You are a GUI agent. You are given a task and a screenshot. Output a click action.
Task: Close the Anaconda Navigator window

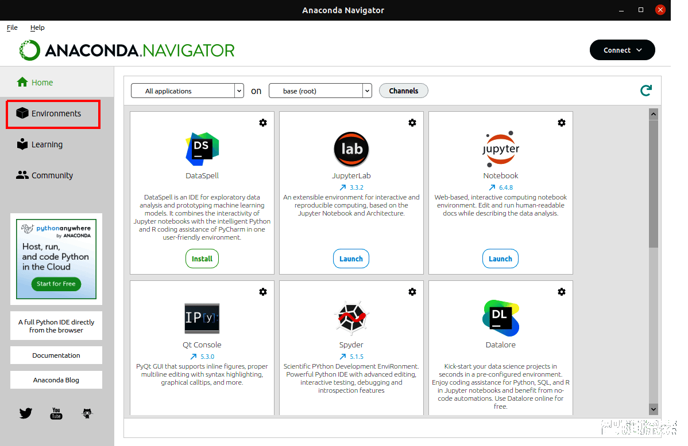pyautogui.click(x=660, y=10)
